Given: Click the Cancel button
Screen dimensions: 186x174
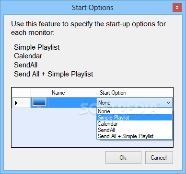Looking at the screenshot, I should 159,158.
